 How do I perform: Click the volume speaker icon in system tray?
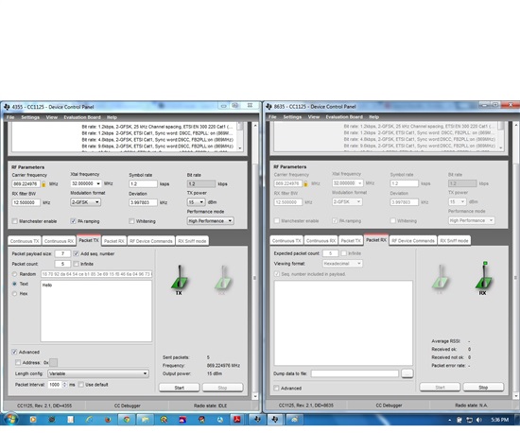click(x=479, y=420)
